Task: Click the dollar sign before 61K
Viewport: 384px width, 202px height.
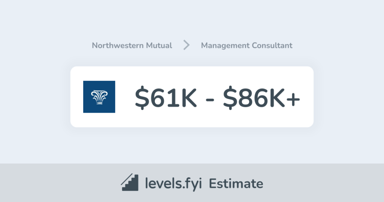Action: tap(142, 98)
